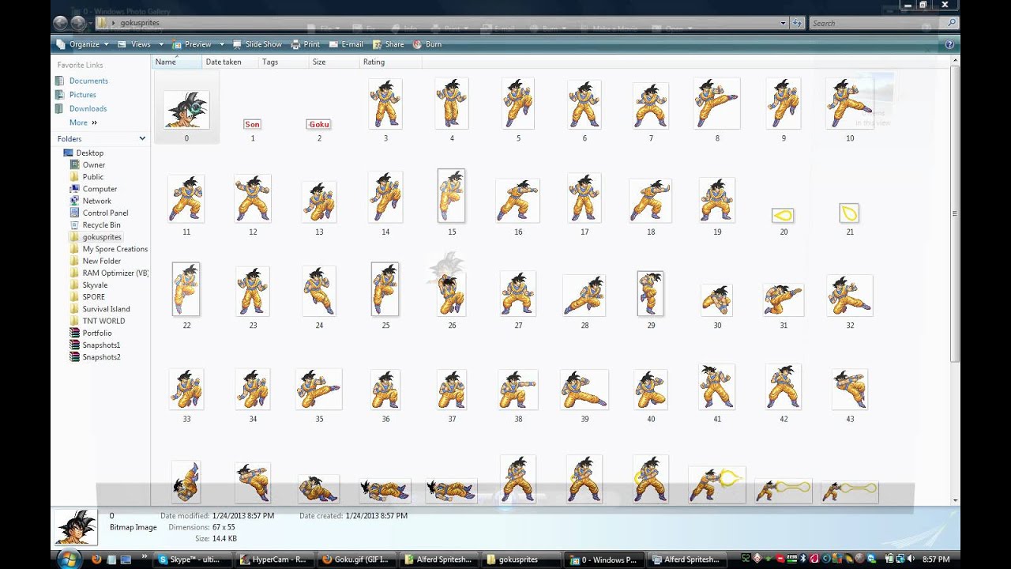
Task: Select Network in the folder tree
Action: 90,201
